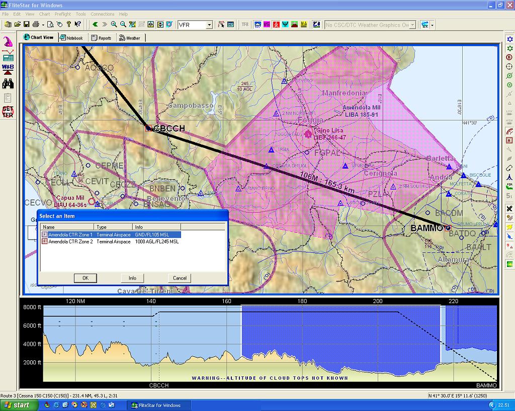Cancel the Select an Item dialog

click(180, 278)
